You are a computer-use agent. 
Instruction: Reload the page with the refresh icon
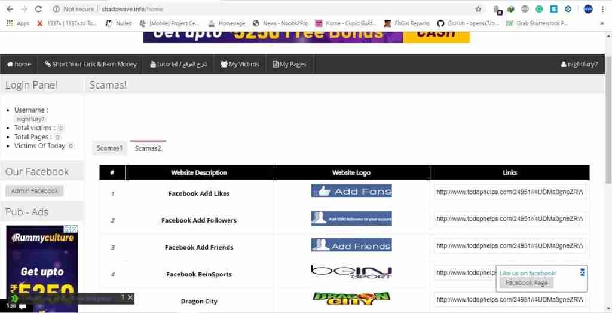pyautogui.click(x=38, y=9)
